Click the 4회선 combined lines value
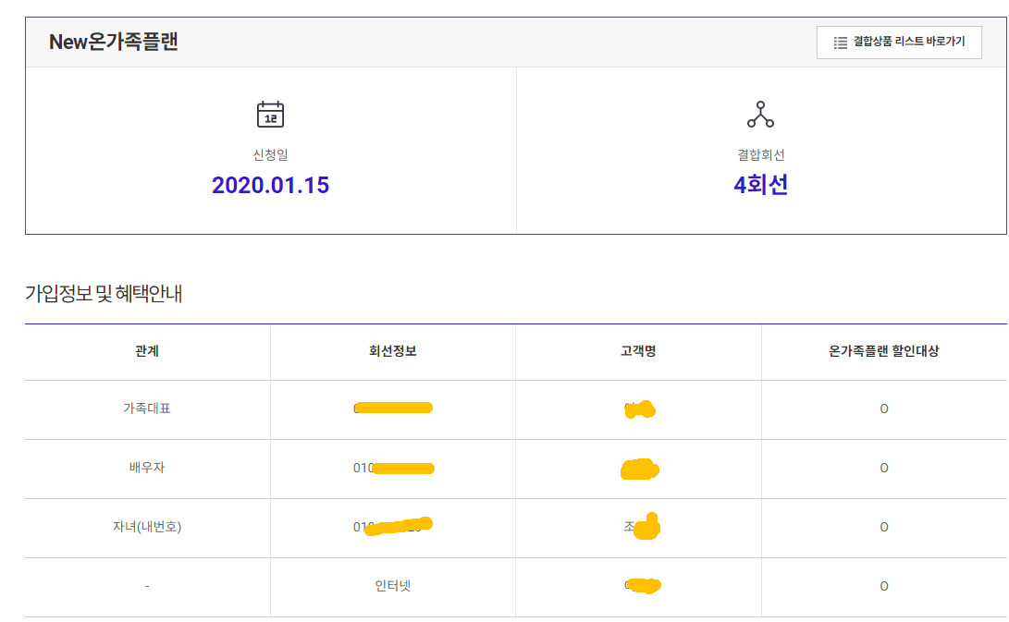This screenshot has height=622, width=1009. pos(760,185)
